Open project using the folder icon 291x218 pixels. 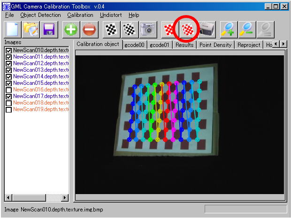click(31, 30)
